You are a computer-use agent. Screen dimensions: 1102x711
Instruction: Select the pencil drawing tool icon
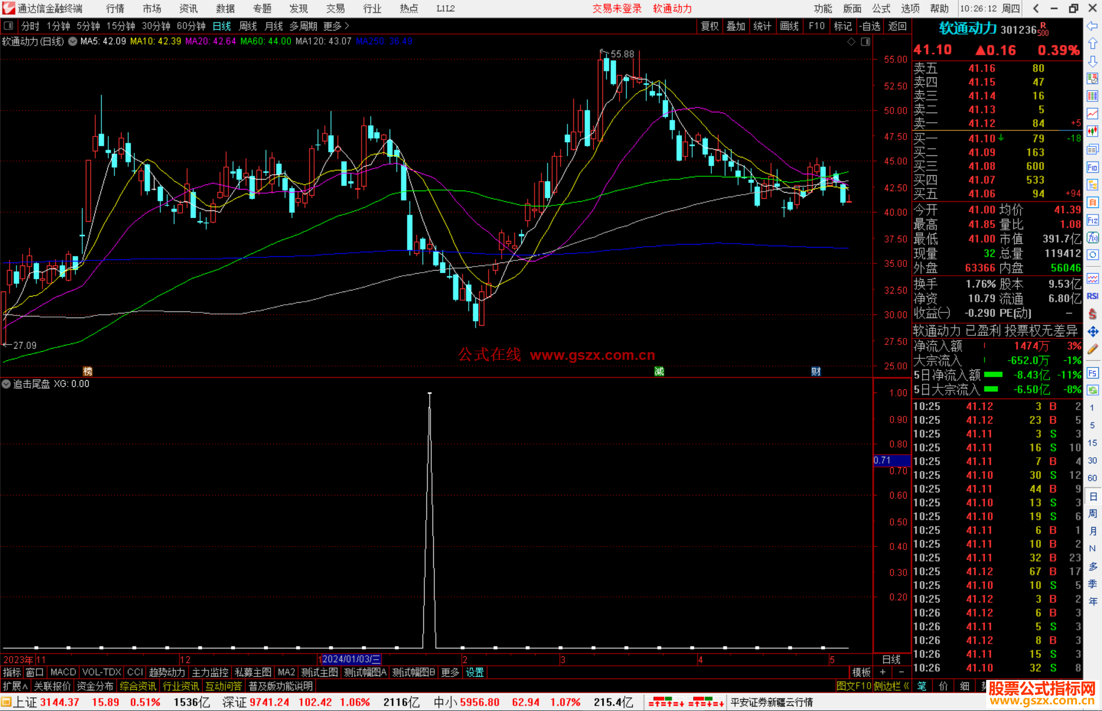pos(1092,349)
